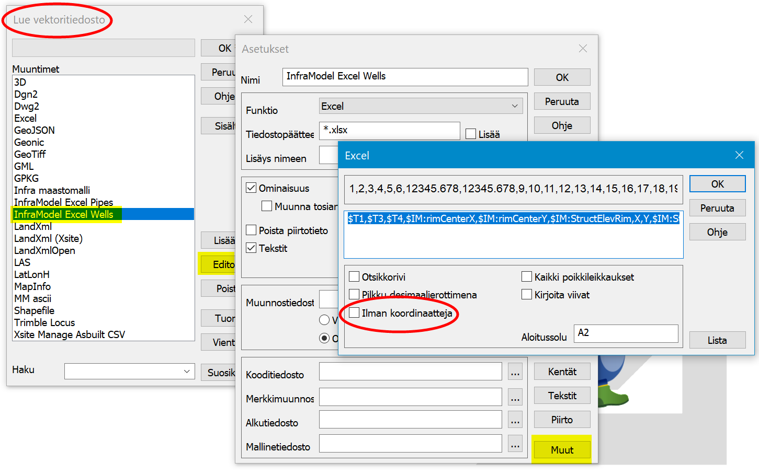Click browse button next to Alkutiedosto field

coord(515,420)
